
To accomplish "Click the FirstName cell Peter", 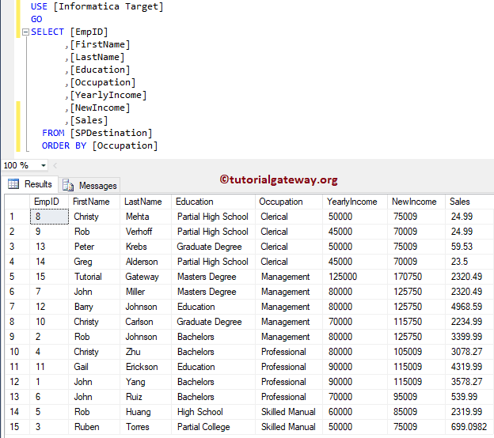I will coord(94,247).
